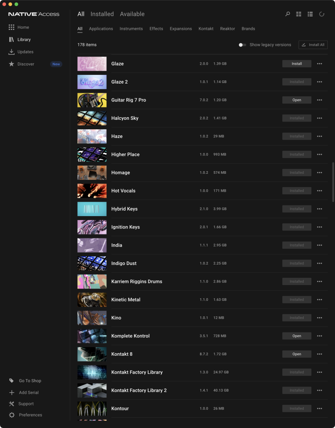Select the top-level All tab
This screenshot has height=428, width=335.
(x=81, y=14)
